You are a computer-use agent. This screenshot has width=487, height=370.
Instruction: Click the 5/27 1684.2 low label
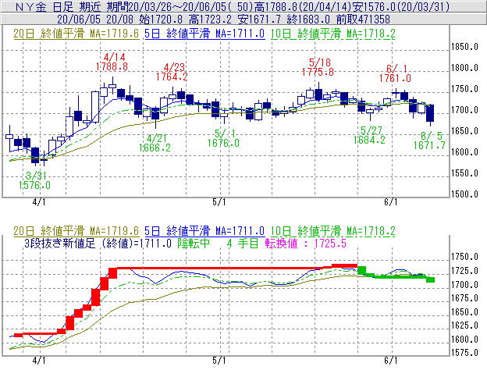[369, 135]
